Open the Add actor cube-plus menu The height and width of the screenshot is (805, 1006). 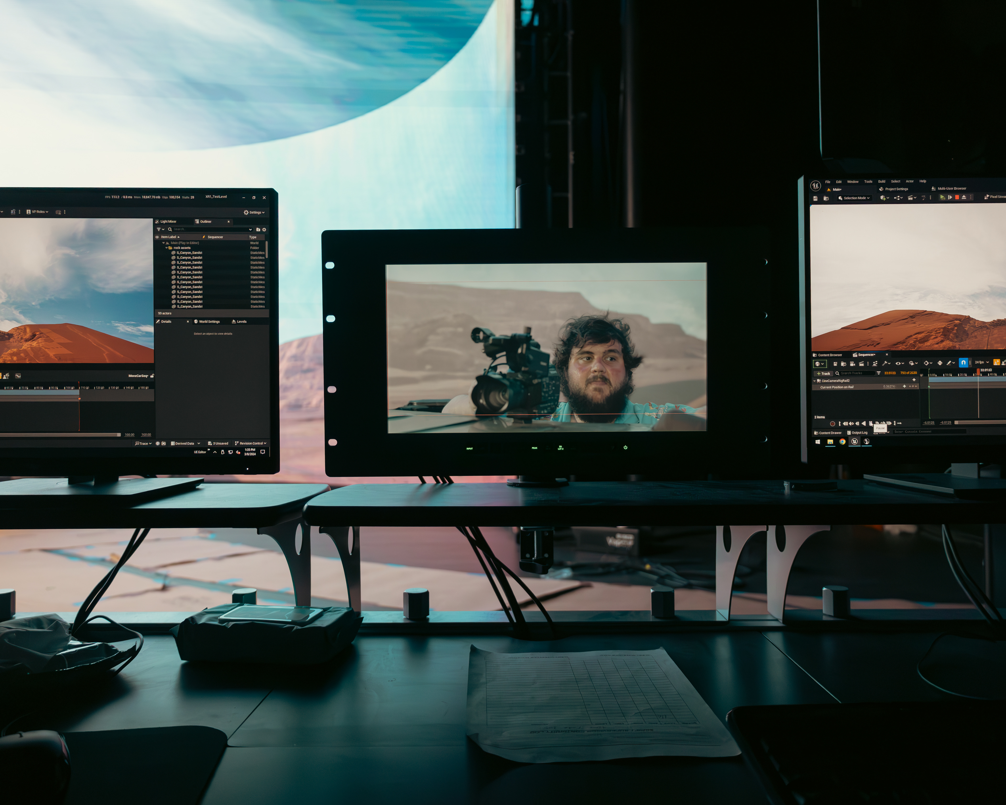pos(884,198)
